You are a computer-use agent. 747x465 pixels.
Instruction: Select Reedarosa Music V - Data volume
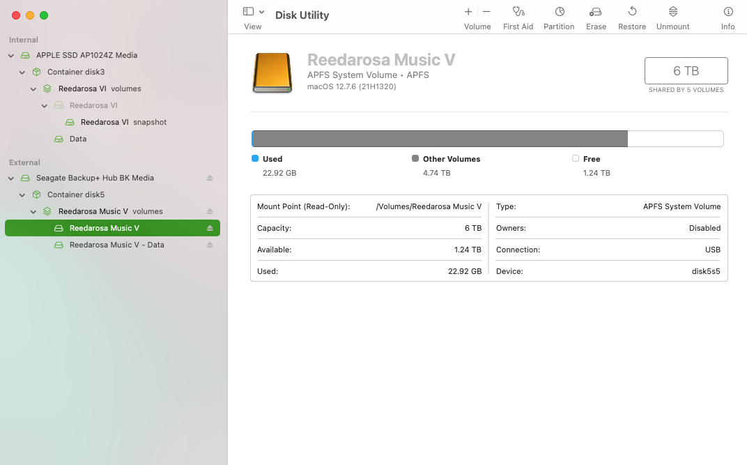pos(112,245)
